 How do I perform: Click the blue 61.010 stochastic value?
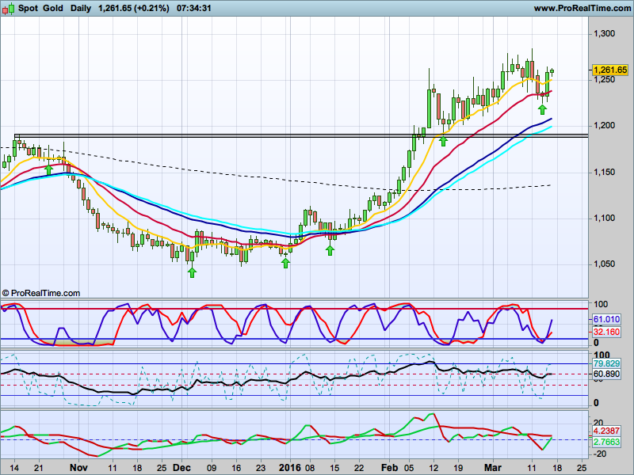pos(606,320)
